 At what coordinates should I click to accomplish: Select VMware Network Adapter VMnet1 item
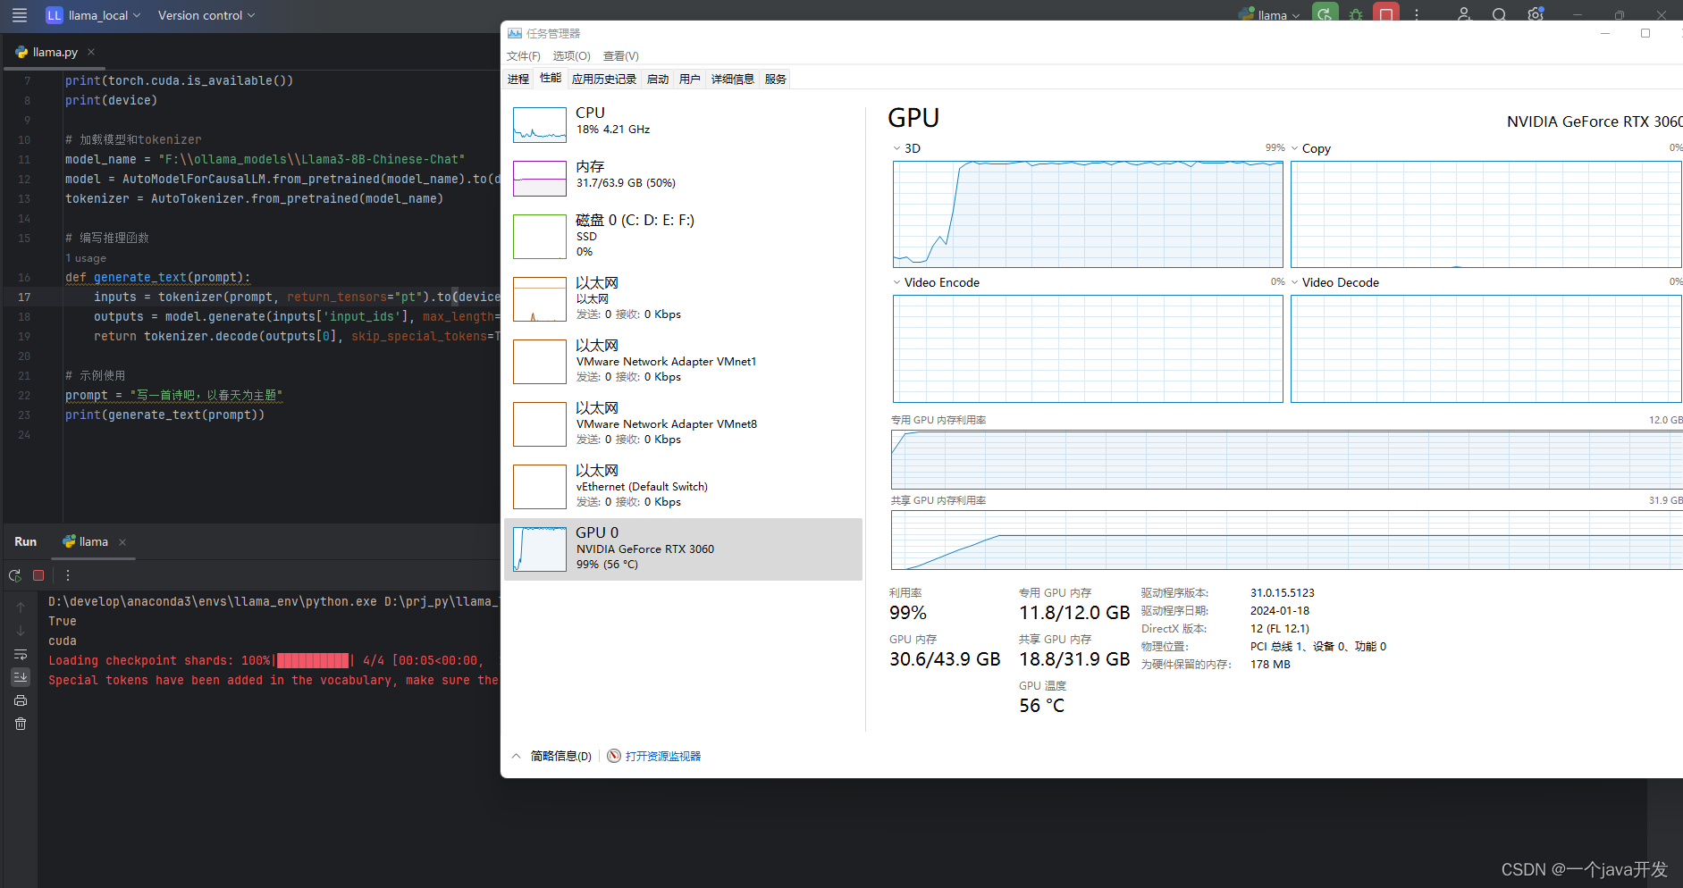[683, 361]
